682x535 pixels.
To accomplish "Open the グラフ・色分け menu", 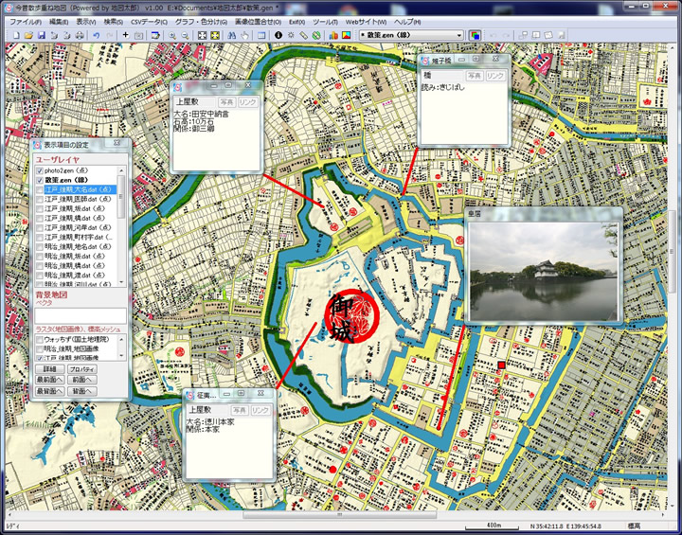I will click(195, 20).
